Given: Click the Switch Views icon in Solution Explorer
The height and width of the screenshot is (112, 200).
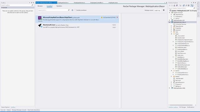Looking at the screenshot, I should 177,6.
